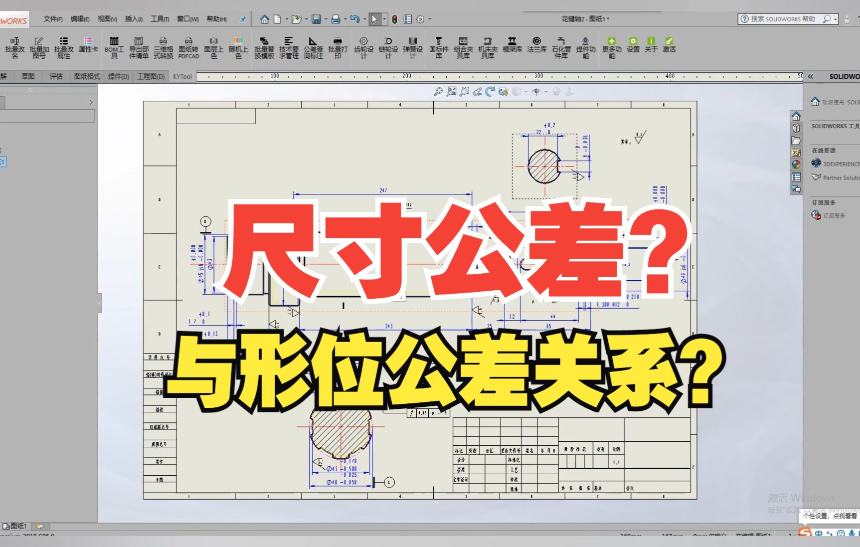
Task: Open Partner Solutions link in task pane
Action: coord(835,178)
